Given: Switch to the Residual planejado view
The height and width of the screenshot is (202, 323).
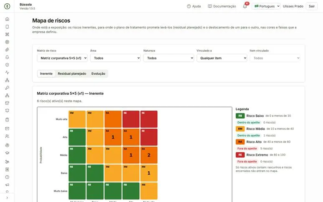Looking at the screenshot, I should (x=72, y=73).
